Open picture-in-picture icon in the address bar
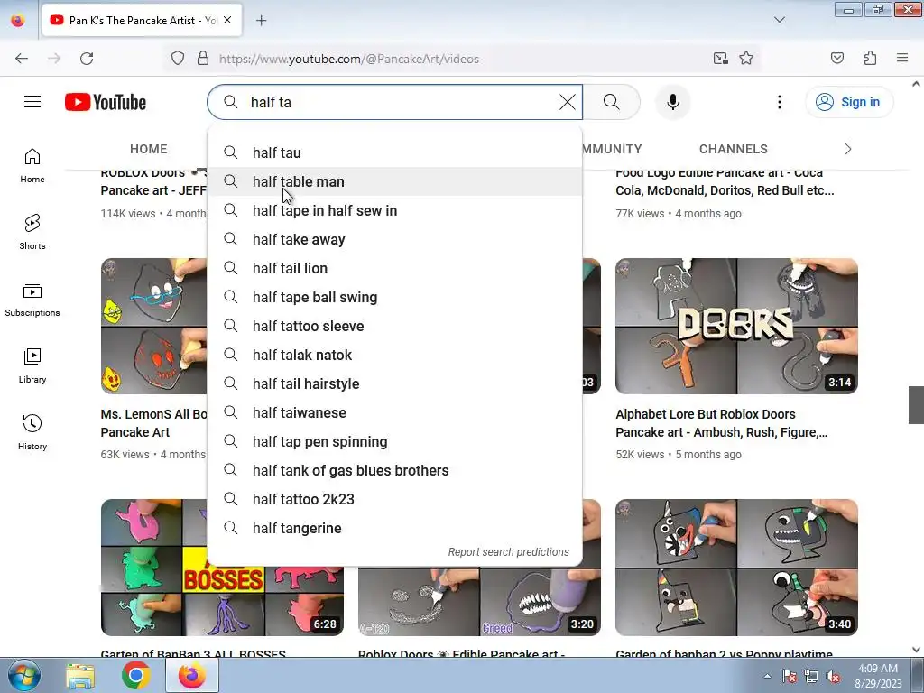This screenshot has width=924, height=693. (x=720, y=59)
